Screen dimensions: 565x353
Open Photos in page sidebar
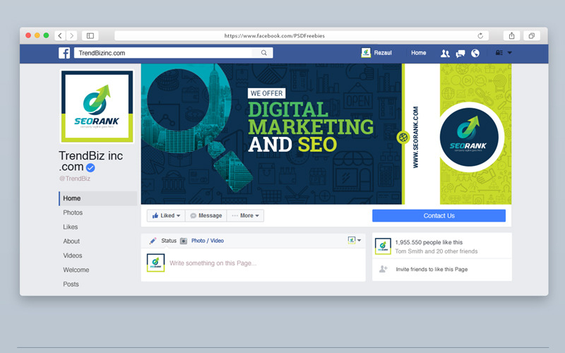[x=73, y=213]
